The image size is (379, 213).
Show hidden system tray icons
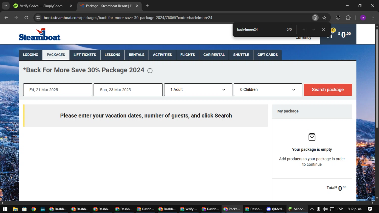(x=312, y=209)
